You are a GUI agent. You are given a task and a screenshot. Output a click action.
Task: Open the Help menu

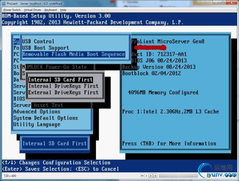(63, 10)
